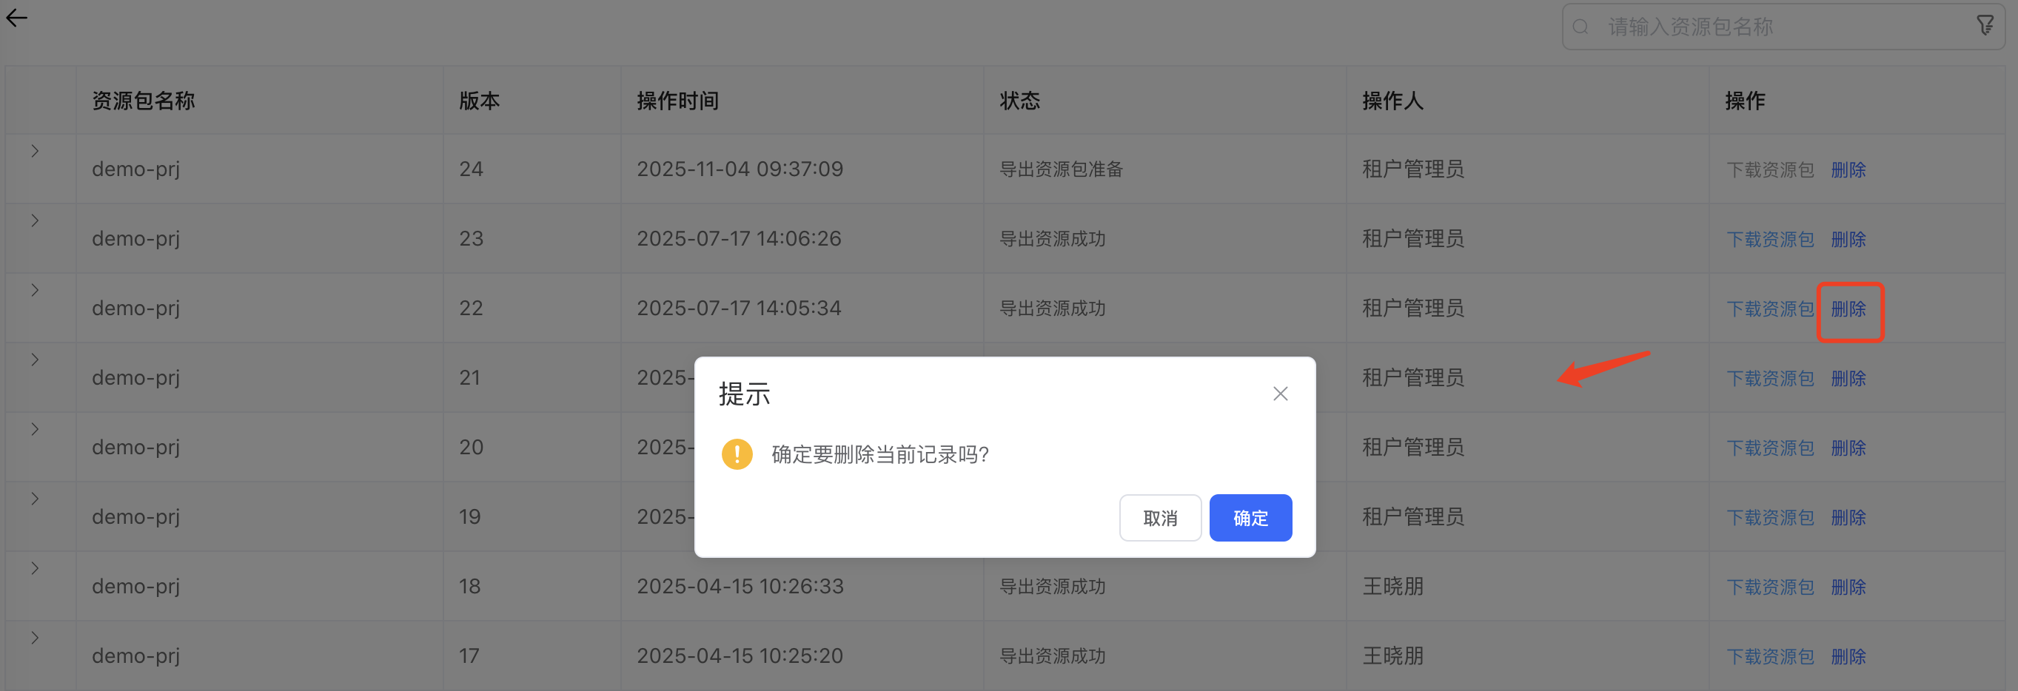Click the search magnifier icon

(1581, 27)
